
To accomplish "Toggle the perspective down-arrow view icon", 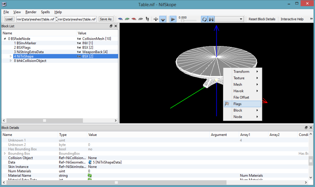I will [x=163, y=19].
